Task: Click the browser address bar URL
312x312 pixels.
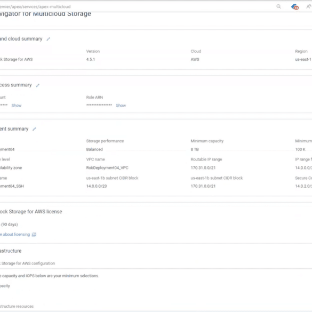Action: click(x=35, y=7)
